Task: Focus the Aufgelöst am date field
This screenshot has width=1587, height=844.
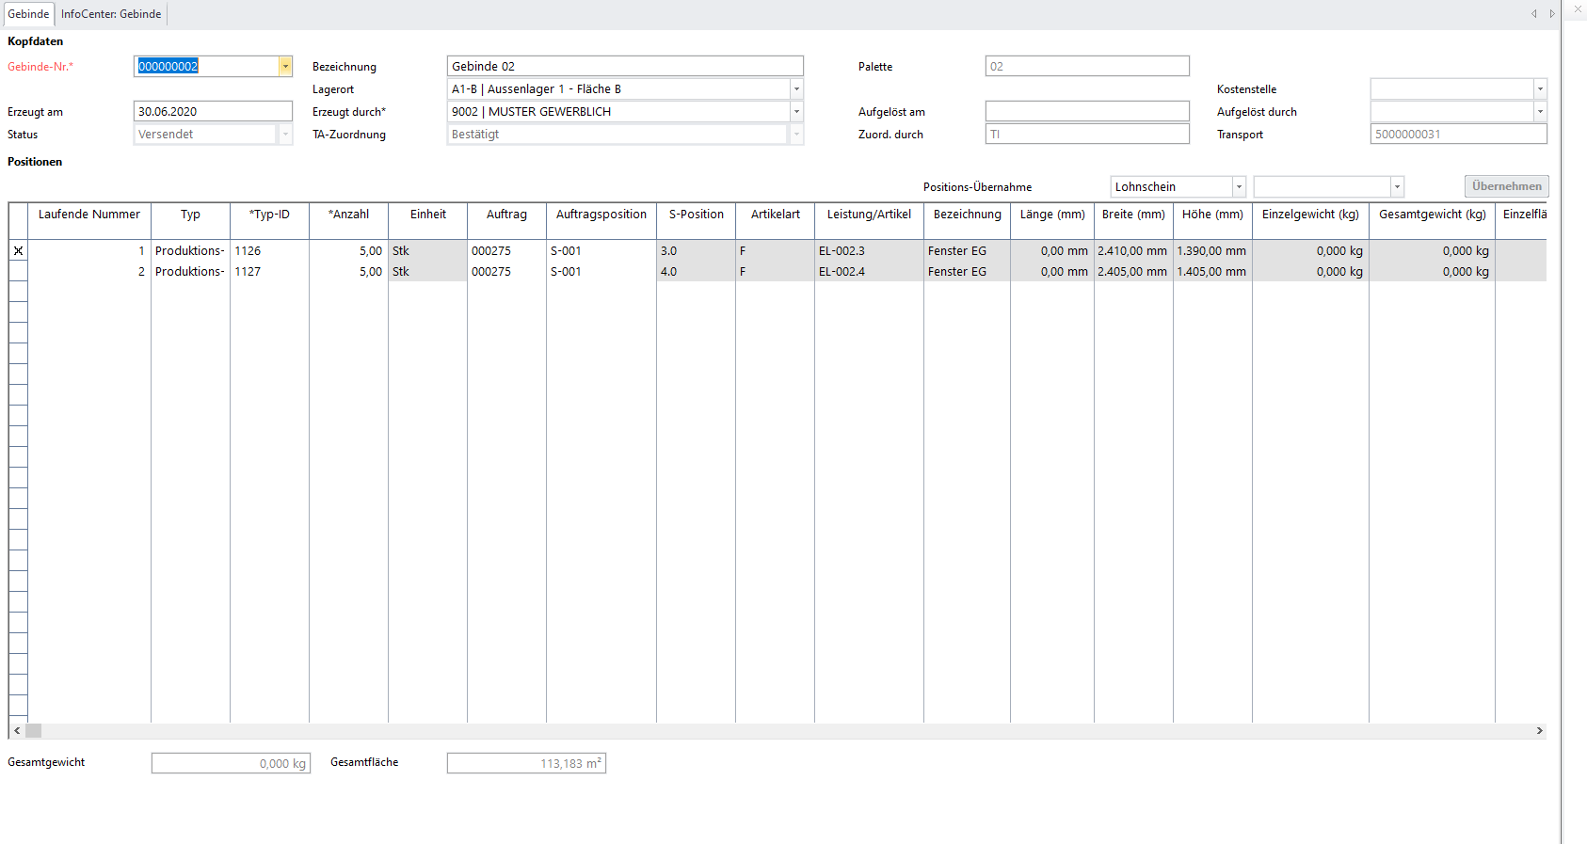Action: tap(1086, 112)
